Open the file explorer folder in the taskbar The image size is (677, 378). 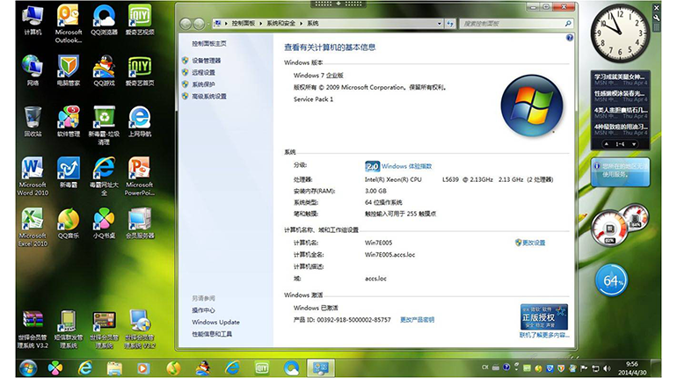(x=114, y=367)
